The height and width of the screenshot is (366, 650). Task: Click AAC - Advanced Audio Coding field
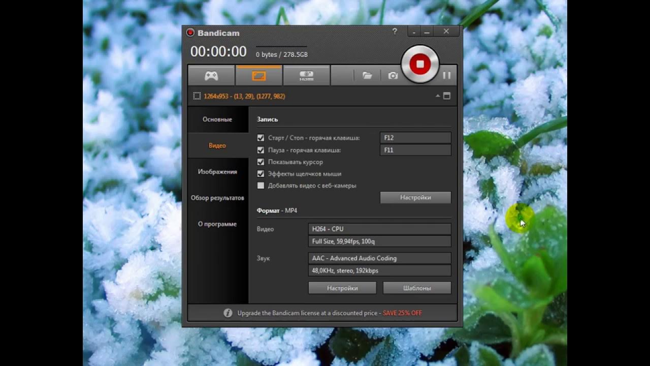pos(379,258)
